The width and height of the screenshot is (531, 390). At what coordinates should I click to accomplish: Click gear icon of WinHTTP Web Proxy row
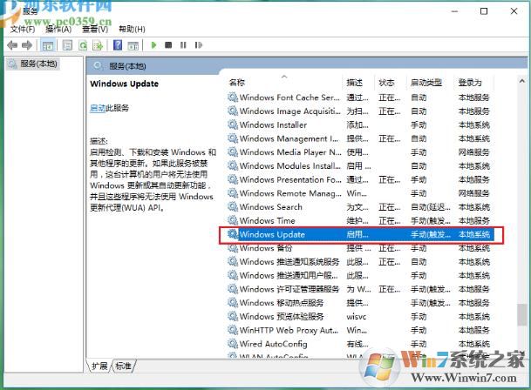click(x=233, y=330)
